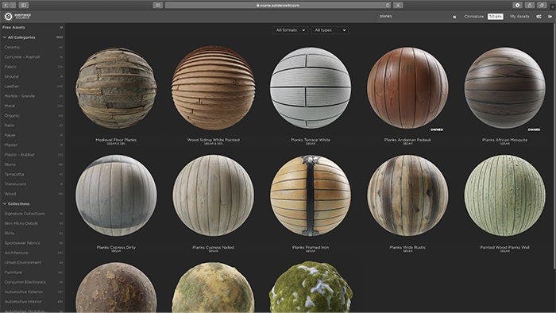Screen dimensions: 556x313
Task: Click the small button right of the address bar
Action: 398,5
